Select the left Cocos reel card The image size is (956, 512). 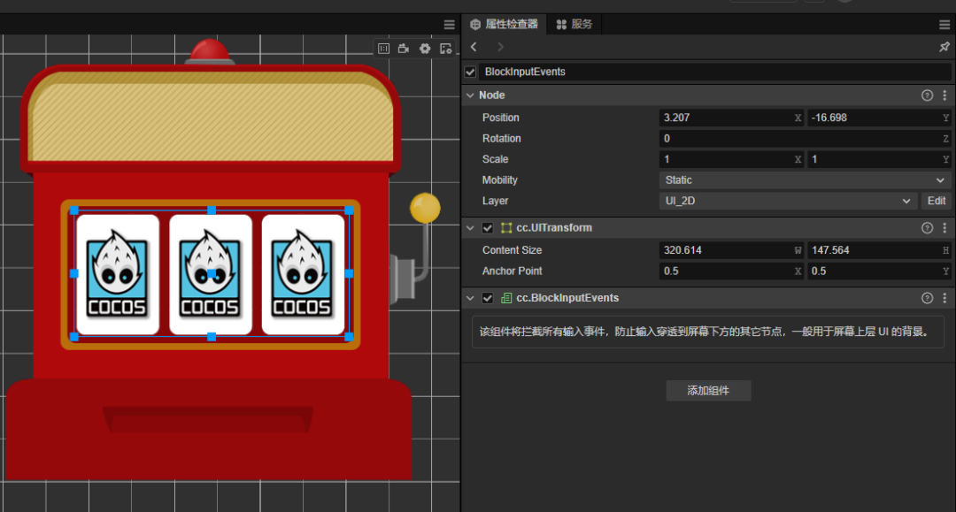tap(118, 274)
